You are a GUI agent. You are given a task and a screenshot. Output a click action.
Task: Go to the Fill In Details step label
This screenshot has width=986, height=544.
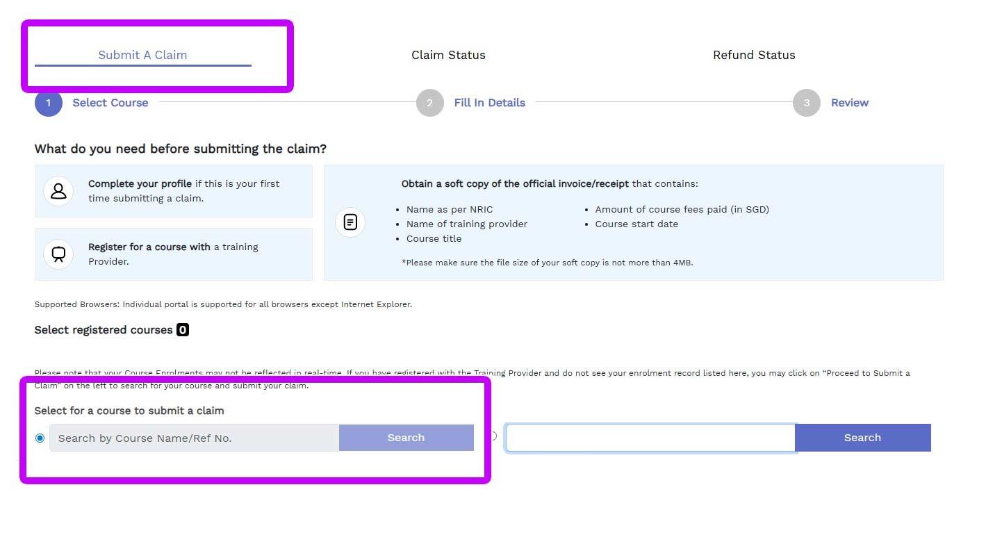coord(489,103)
